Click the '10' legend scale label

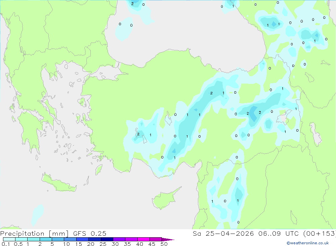pos(67,244)
